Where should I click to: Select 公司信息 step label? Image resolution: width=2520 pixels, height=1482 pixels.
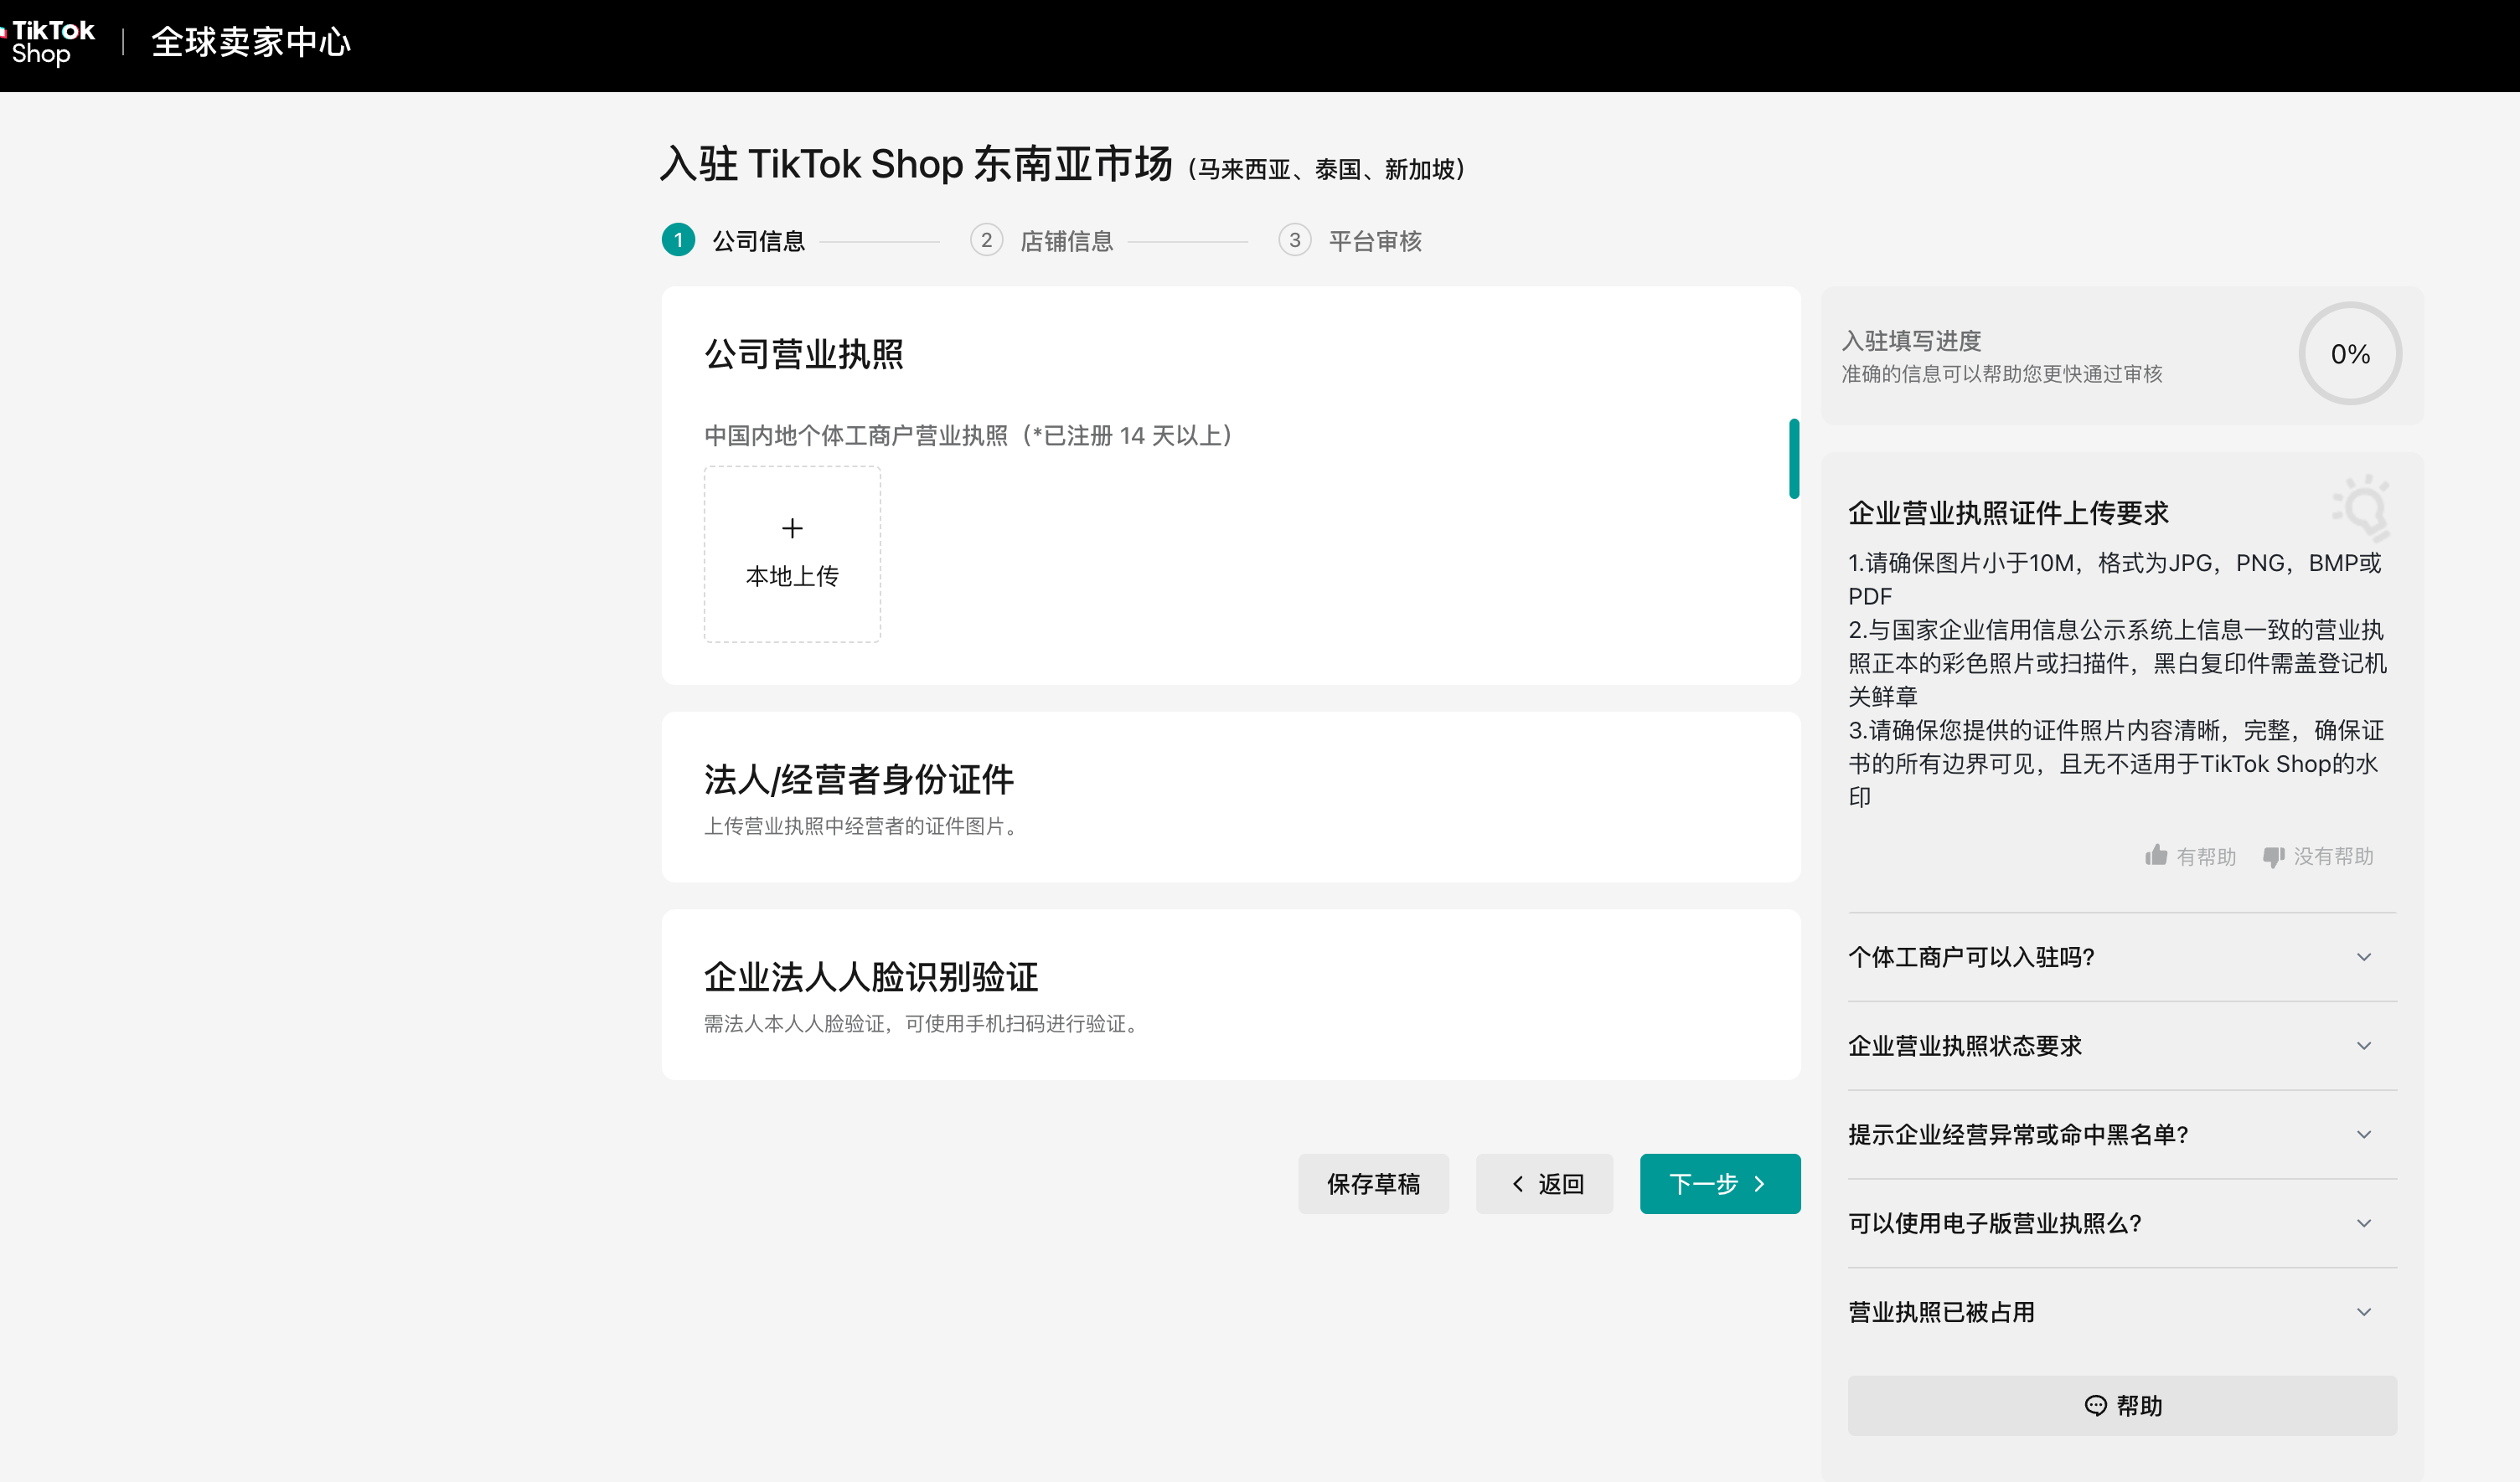[758, 241]
